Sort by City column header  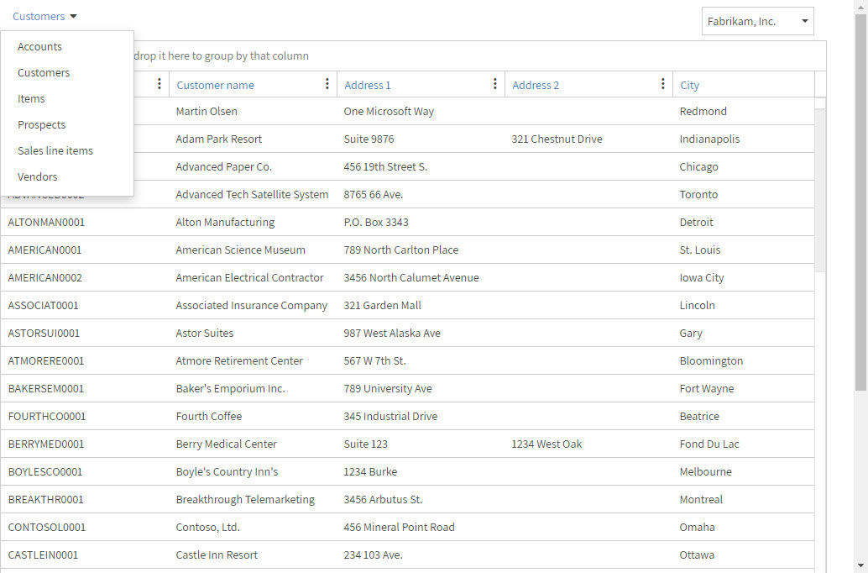[x=689, y=85]
